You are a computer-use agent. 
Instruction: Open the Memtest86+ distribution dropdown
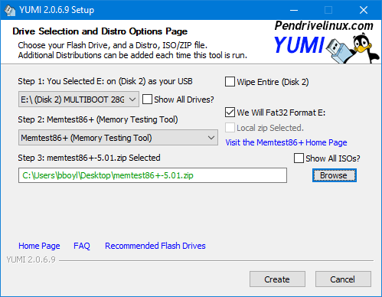click(118, 138)
